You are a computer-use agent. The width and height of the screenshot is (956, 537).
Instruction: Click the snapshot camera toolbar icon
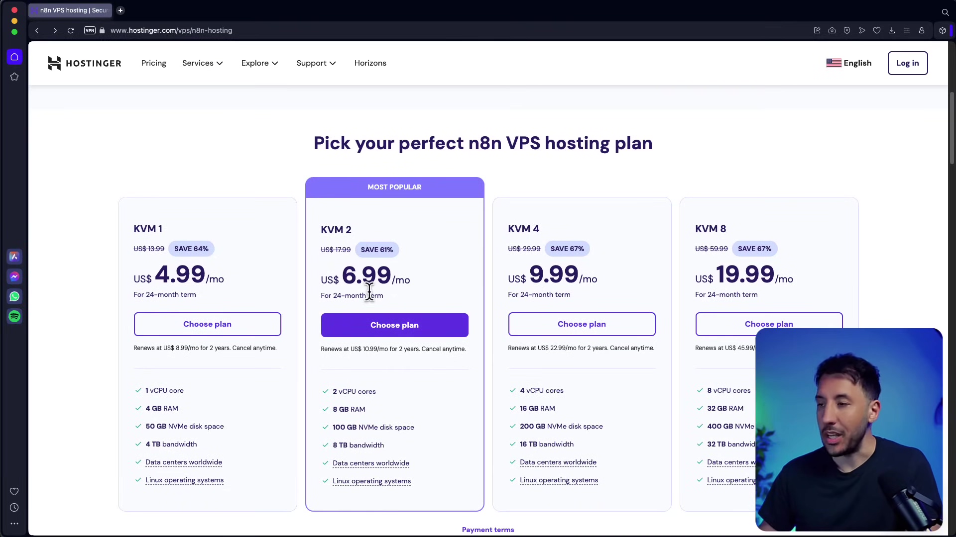tap(832, 30)
